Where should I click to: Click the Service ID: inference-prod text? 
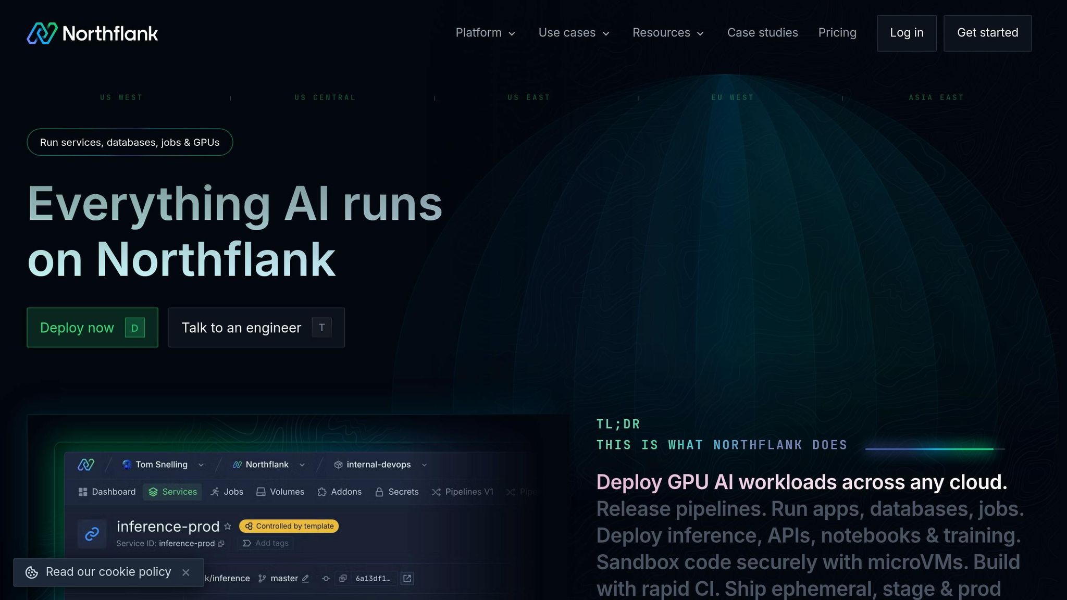(165, 544)
